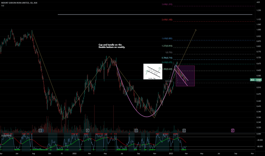
Task: Click the 2.618(1.100) Fibonacci label
Action: point(167,20)
